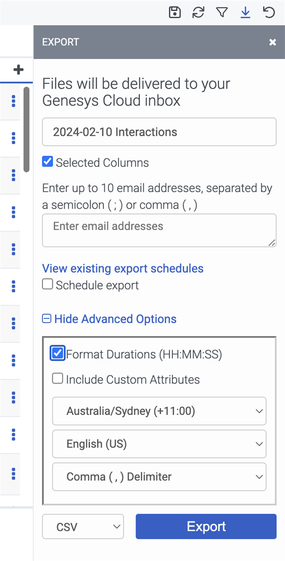Screen dimensions: 285x561
Task: Click the Enter email addresses field
Action: pyautogui.click(x=159, y=230)
